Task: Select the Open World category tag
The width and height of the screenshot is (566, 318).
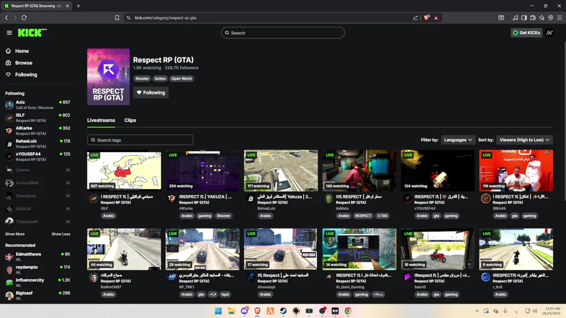Action: (x=182, y=79)
